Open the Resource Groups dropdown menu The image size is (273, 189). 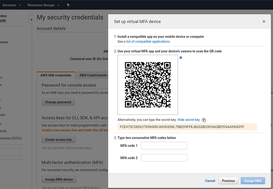(44, 5)
